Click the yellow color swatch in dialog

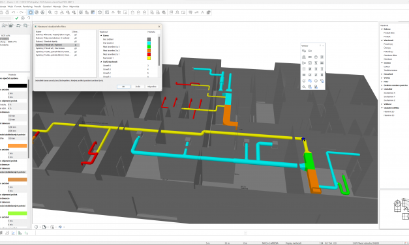149,58
